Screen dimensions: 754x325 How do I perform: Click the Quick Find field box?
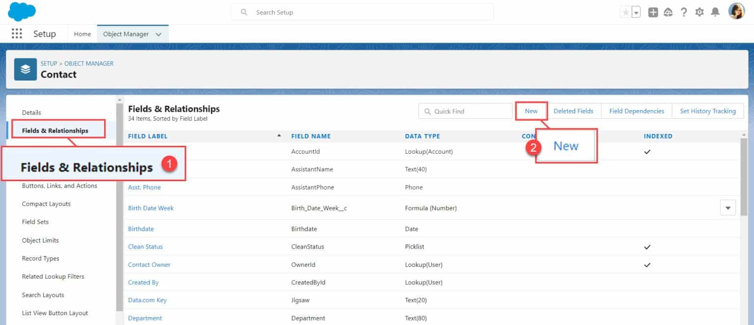coord(465,111)
